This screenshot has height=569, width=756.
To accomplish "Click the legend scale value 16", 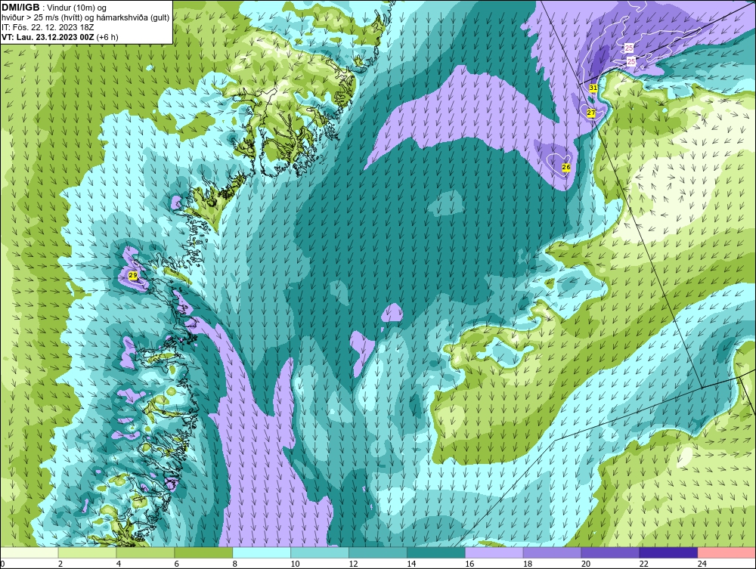I will pyautogui.click(x=469, y=564).
